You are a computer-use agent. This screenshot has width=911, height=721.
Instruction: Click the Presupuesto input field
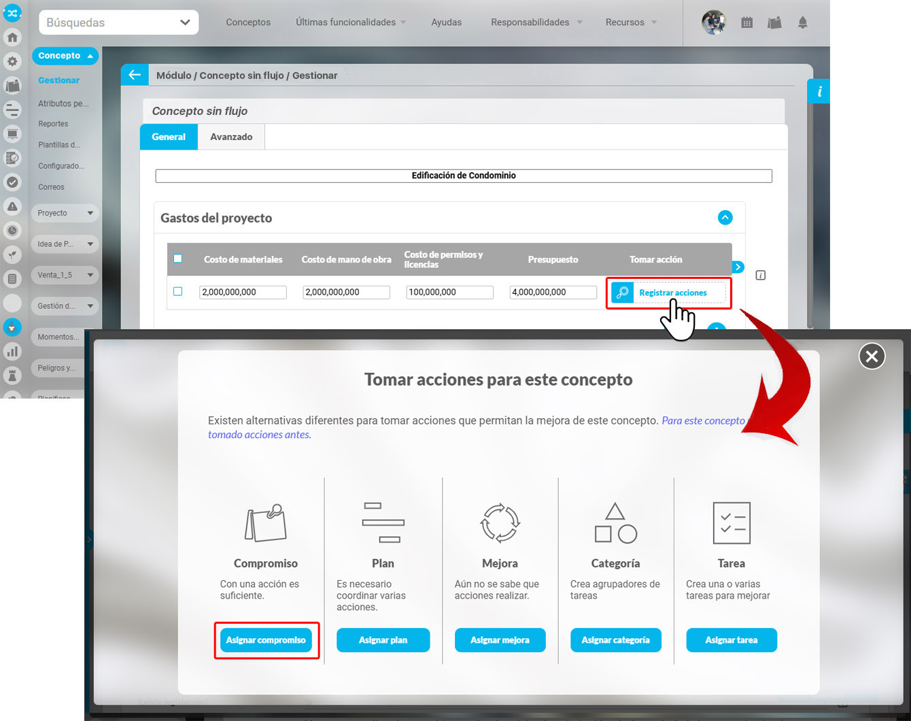pos(553,292)
